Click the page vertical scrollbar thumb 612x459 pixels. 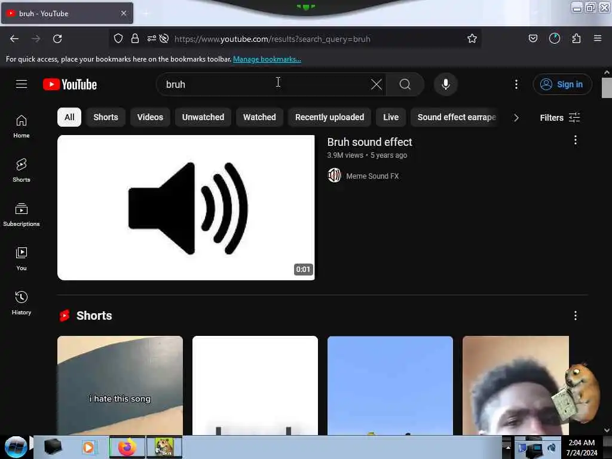pos(607,88)
